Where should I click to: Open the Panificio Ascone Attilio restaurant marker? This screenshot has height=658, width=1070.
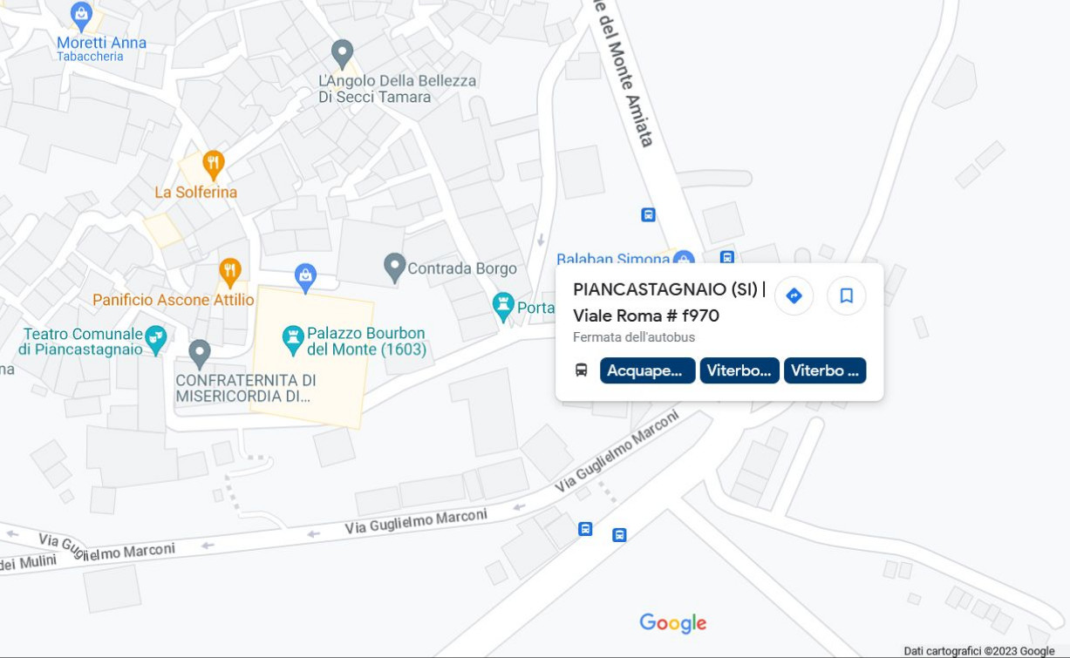point(229,272)
